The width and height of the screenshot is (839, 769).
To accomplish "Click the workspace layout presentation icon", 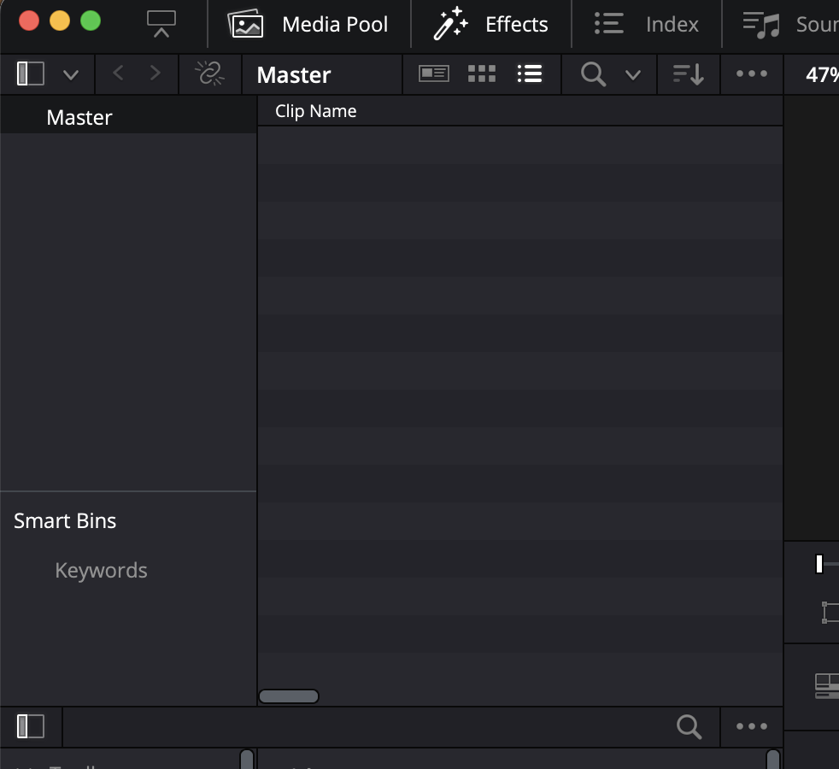I will pos(161,23).
